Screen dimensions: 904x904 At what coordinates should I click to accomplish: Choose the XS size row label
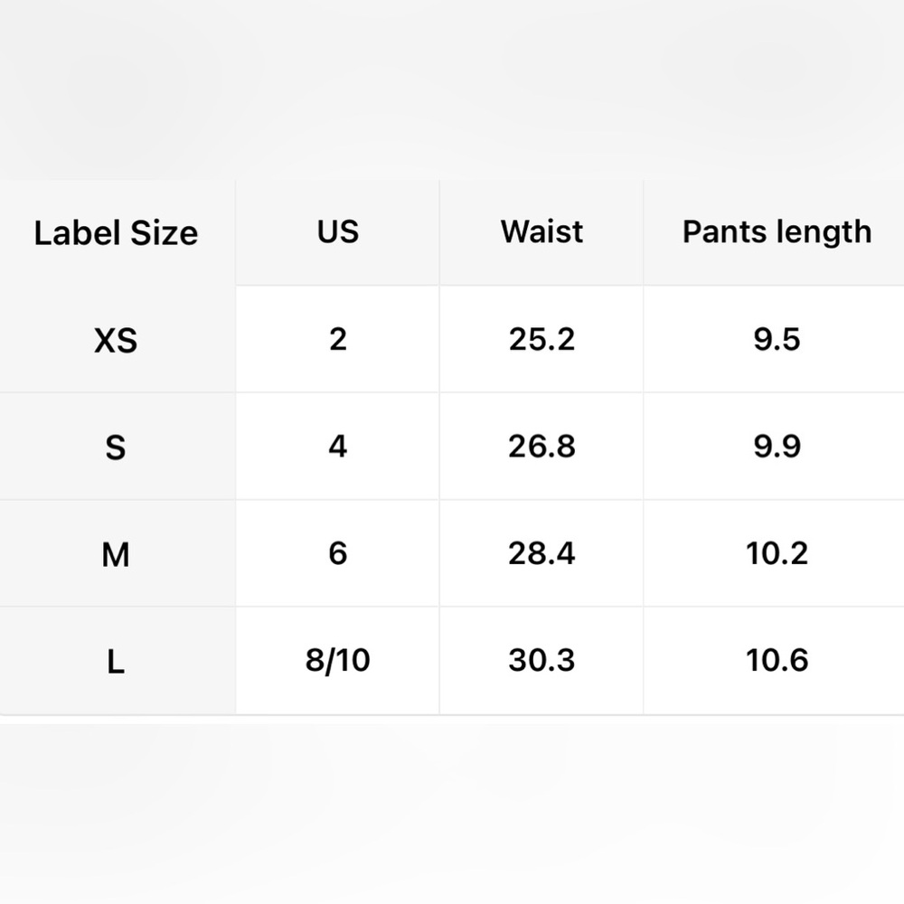[116, 340]
